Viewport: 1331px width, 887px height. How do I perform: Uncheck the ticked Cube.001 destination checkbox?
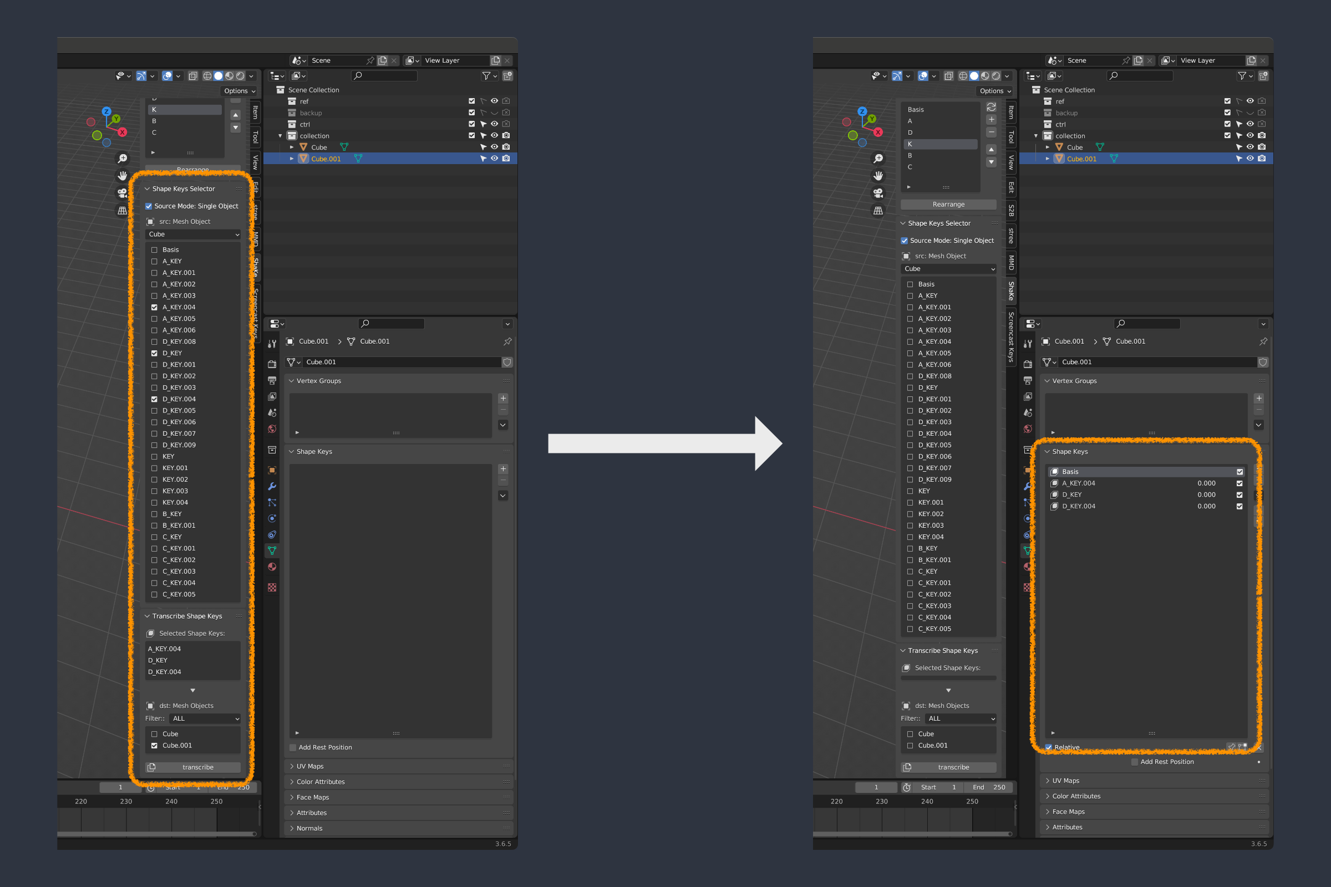154,746
